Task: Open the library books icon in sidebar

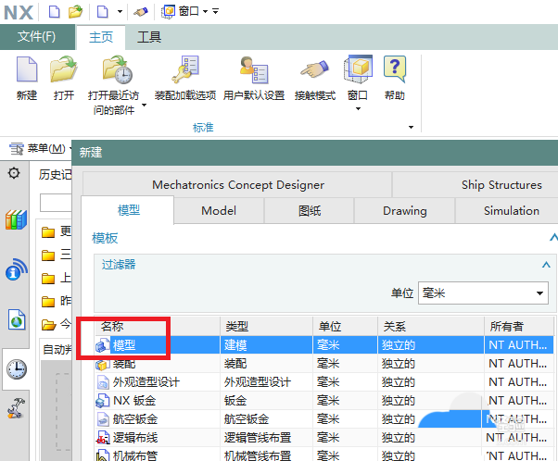Action: pos(16,219)
